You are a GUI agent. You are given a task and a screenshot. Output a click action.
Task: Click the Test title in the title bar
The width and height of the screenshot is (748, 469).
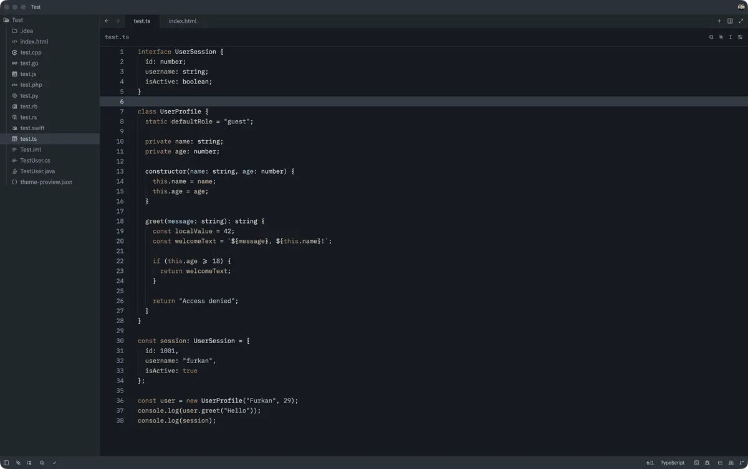click(36, 7)
